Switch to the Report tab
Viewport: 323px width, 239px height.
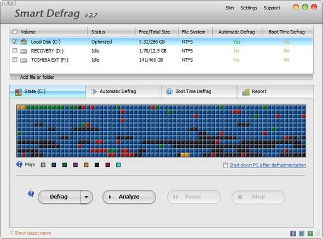tap(275, 91)
